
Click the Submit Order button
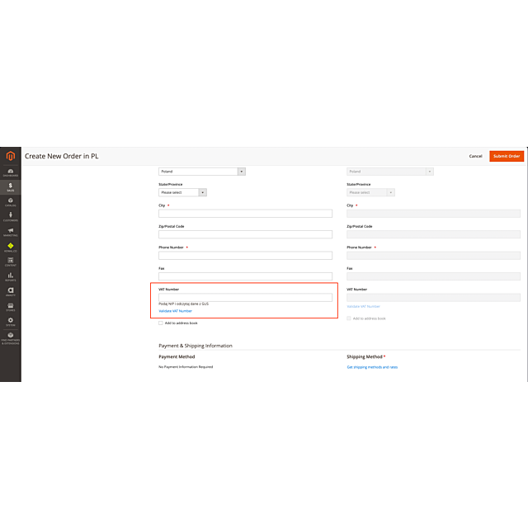pyautogui.click(x=507, y=156)
